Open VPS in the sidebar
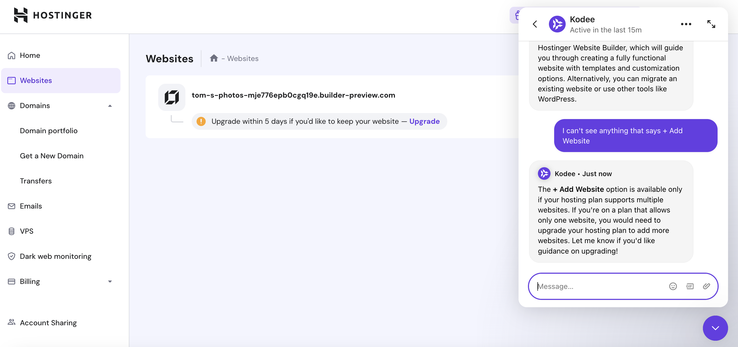Screen dimensions: 738x347 61,231
